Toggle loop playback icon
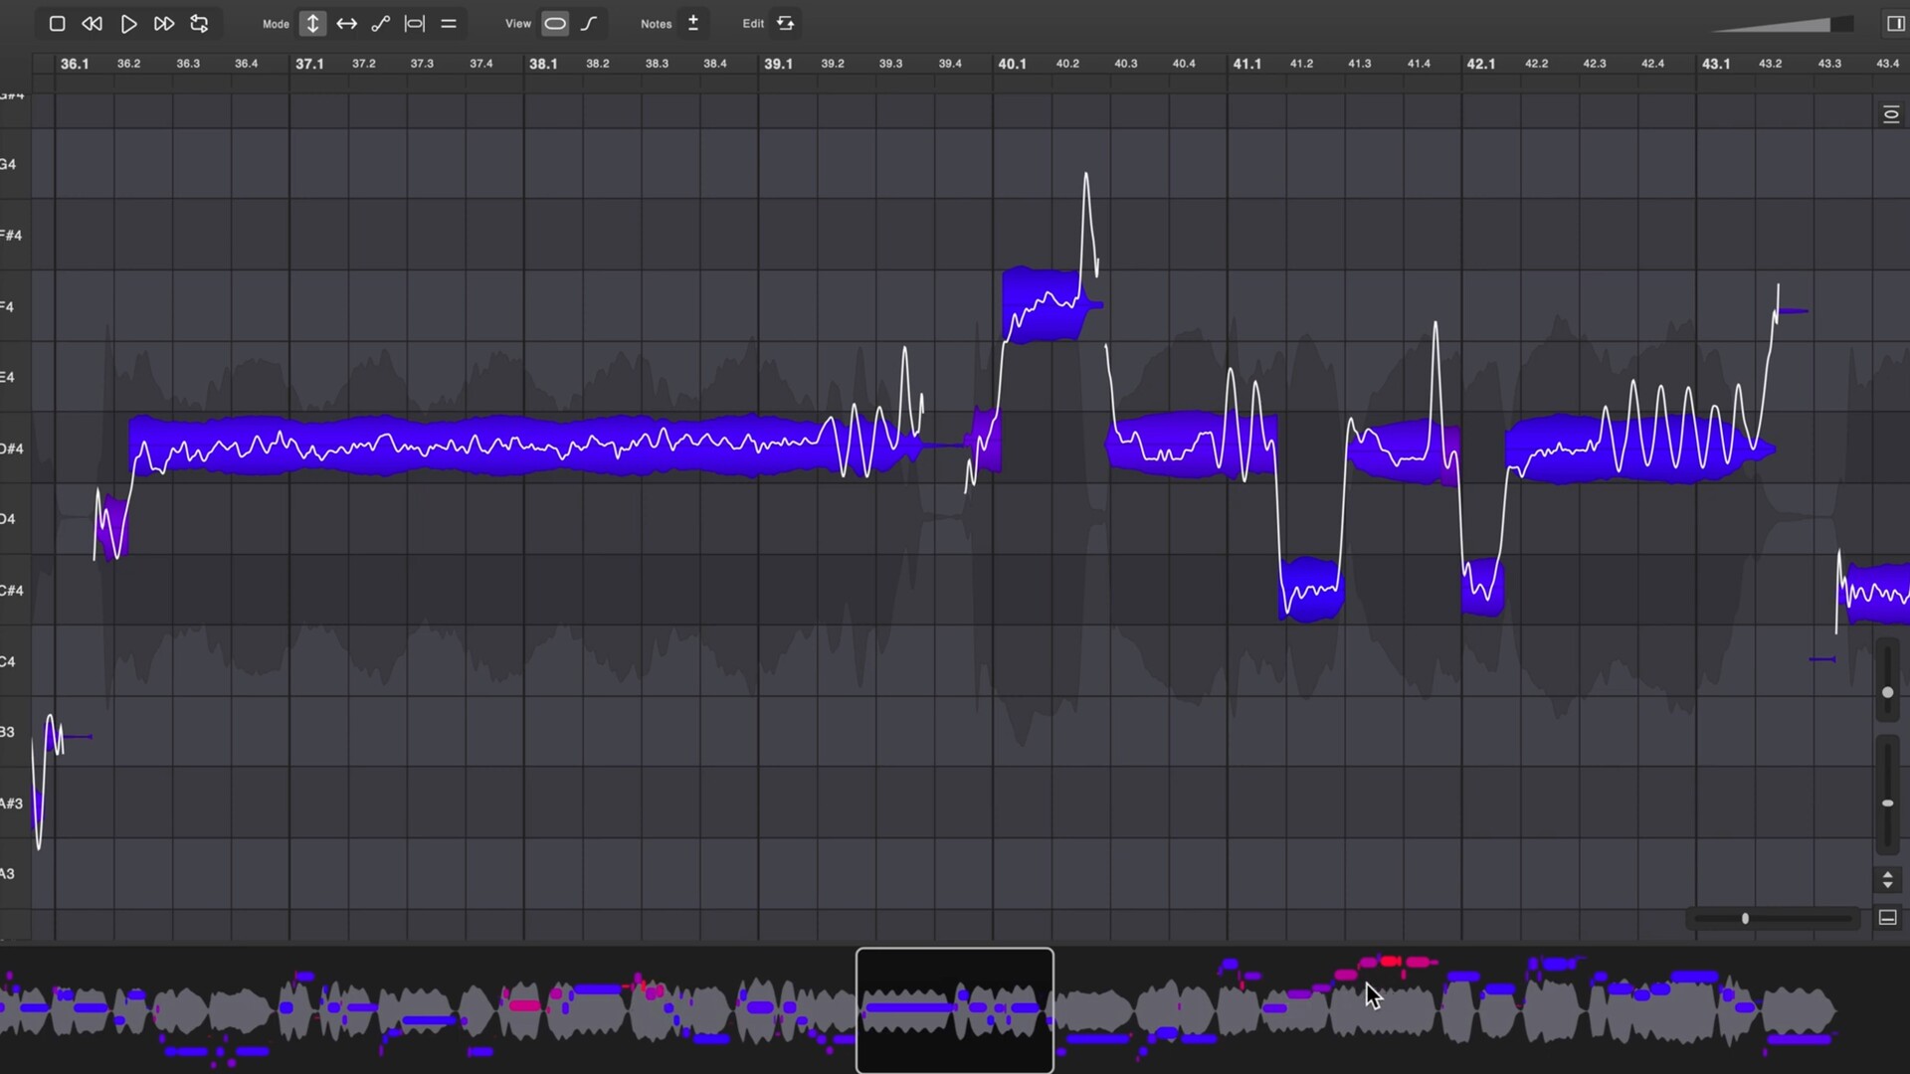1910x1074 pixels. [200, 23]
